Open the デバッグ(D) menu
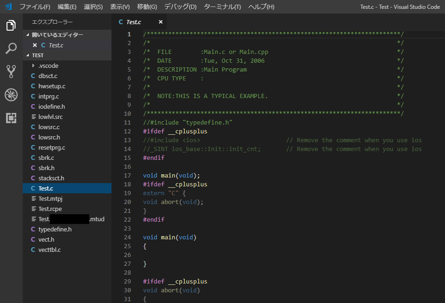Viewport: 445px width, 303px height. (x=180, y=7)
